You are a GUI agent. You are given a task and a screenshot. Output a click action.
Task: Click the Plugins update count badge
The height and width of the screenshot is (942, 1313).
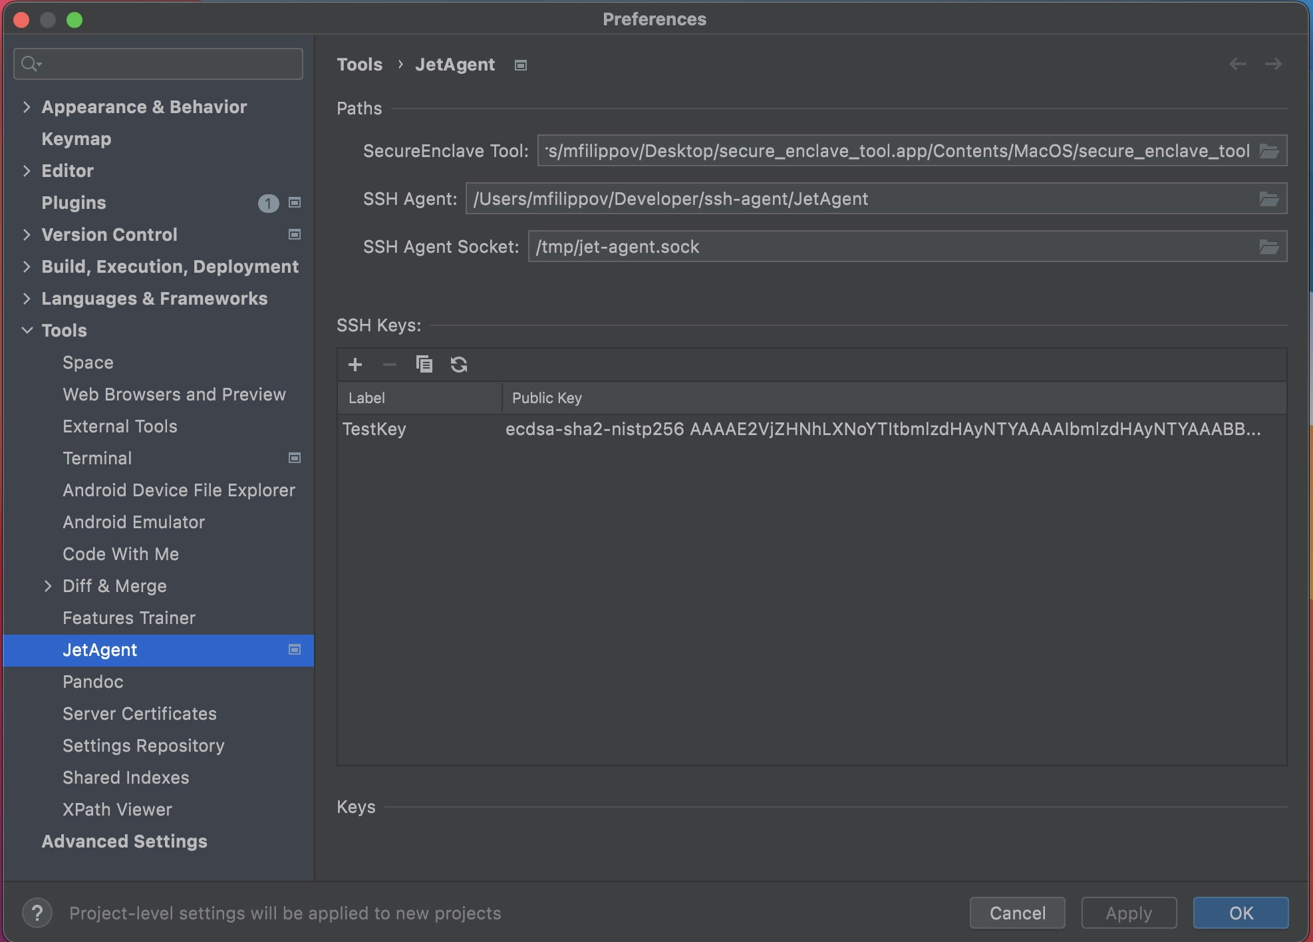[x=268, y=203]
